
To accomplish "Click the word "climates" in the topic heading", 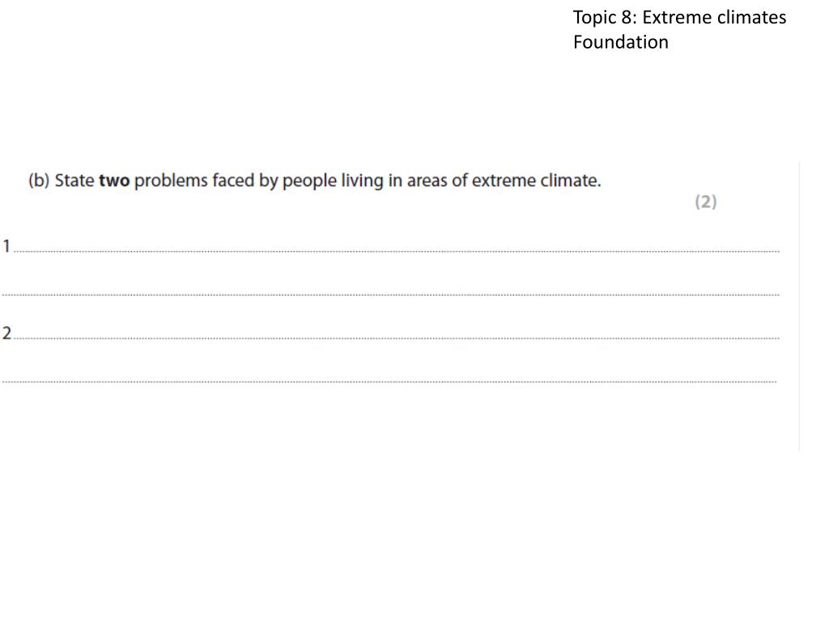I will tap(750, 18).
